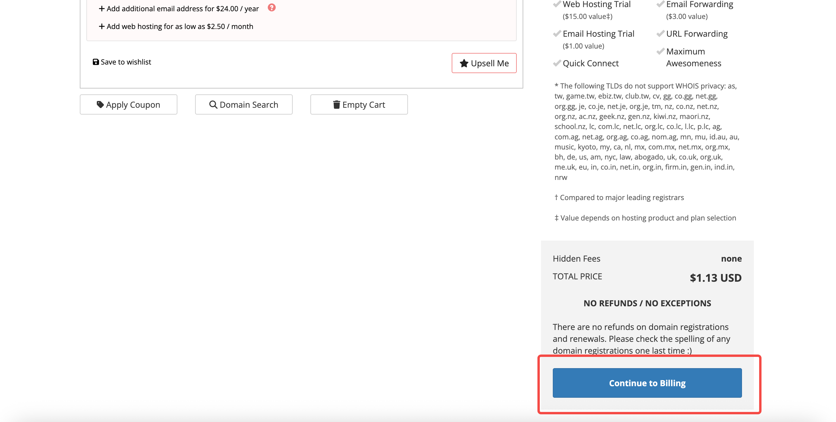Click the no refunds on domain registrations paragraph
Screen dimensions: 836x422
coord(641,339)
